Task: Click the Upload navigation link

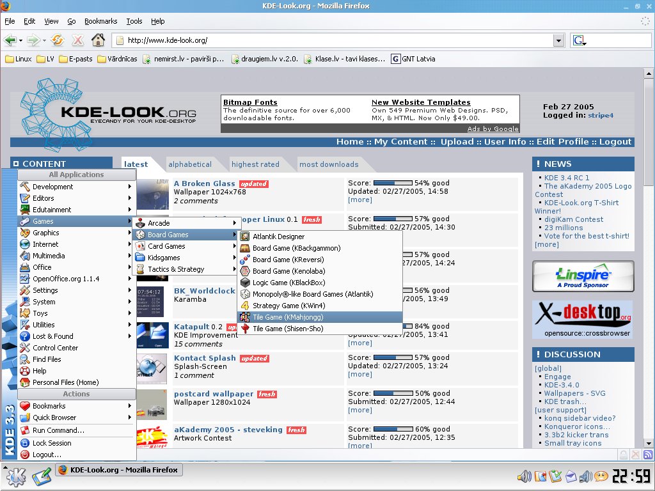Action: (457, 141)
